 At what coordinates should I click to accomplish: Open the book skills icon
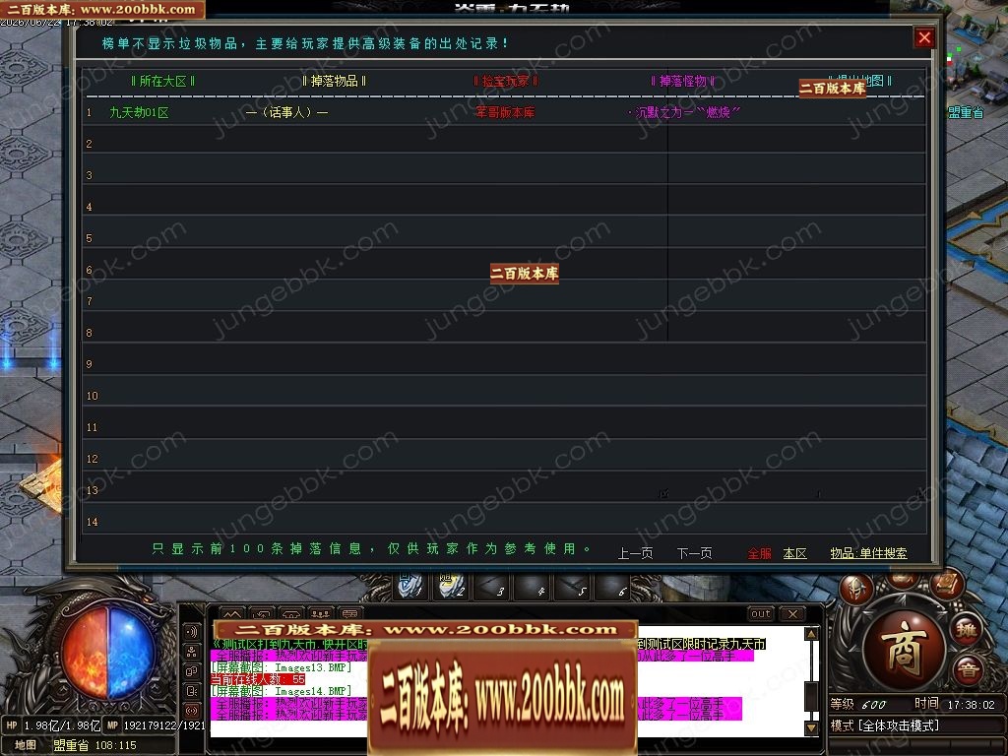(946, 585)
